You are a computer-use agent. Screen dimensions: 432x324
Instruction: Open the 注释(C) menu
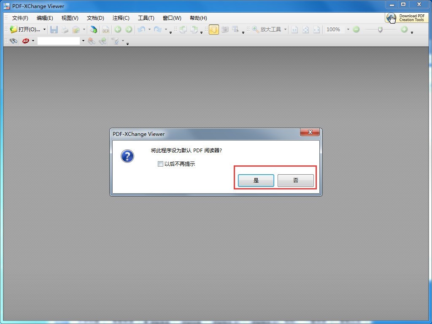(x=121, y=18)
